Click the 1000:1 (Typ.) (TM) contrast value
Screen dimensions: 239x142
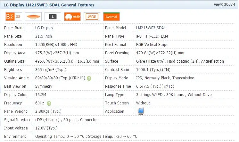pos(153,69)
